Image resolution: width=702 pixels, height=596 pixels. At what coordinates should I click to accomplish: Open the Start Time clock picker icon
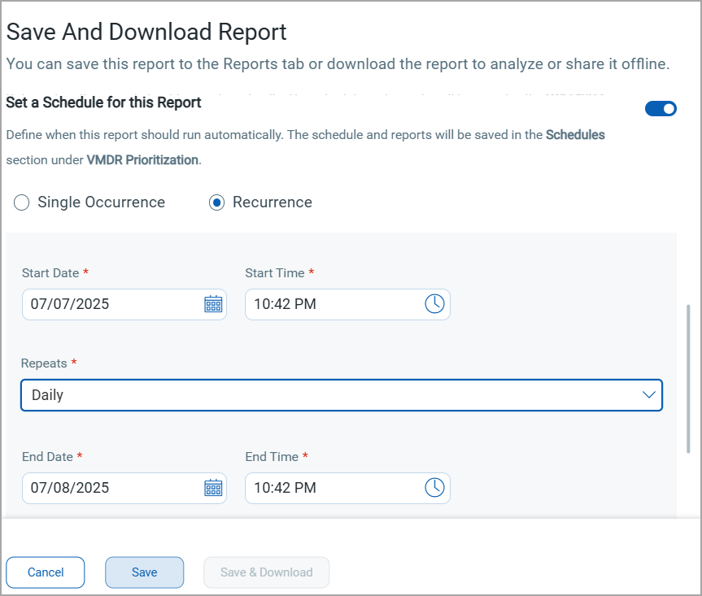[x=434, y=304]
